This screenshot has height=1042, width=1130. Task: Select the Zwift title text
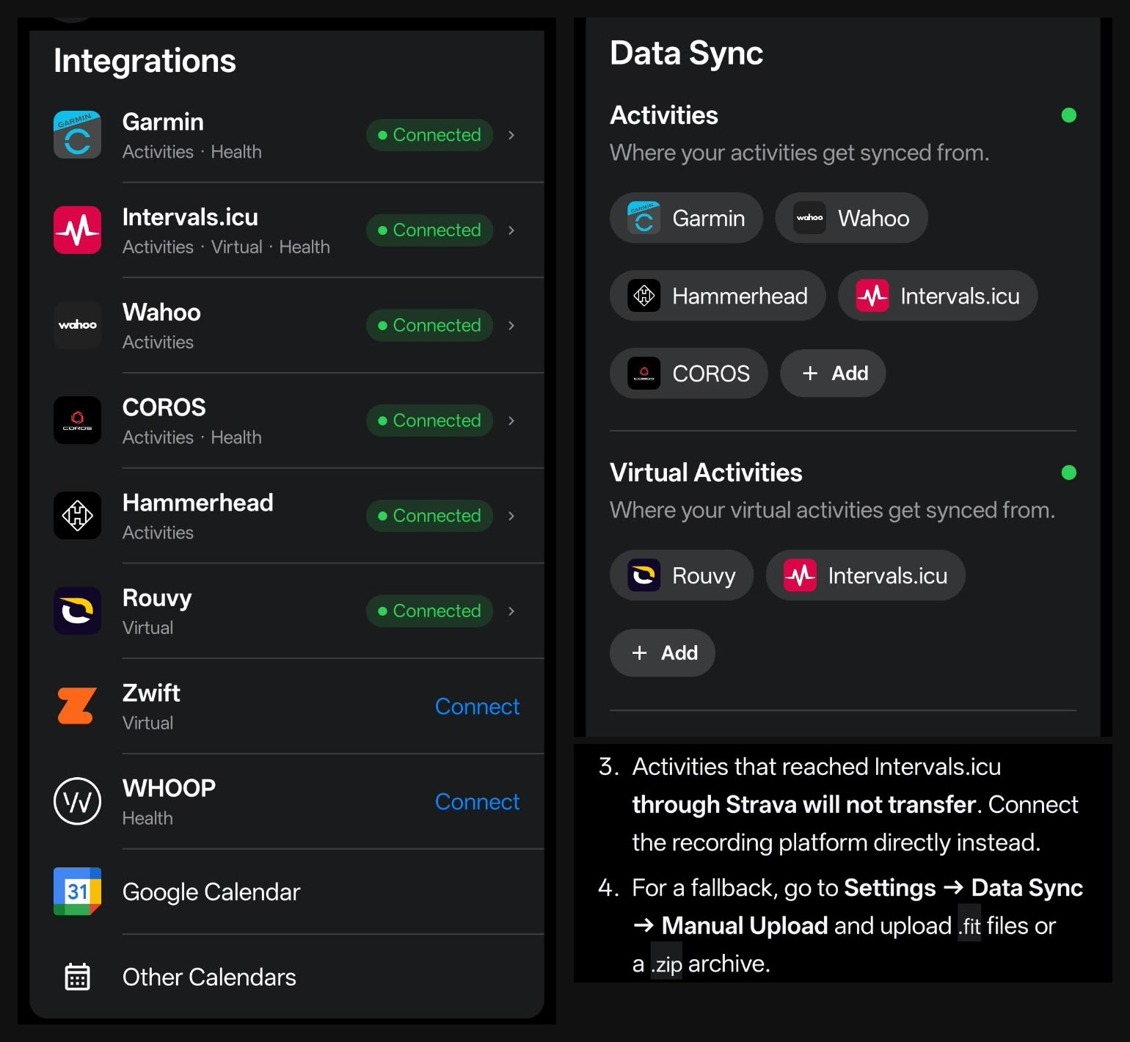point(151,693)
